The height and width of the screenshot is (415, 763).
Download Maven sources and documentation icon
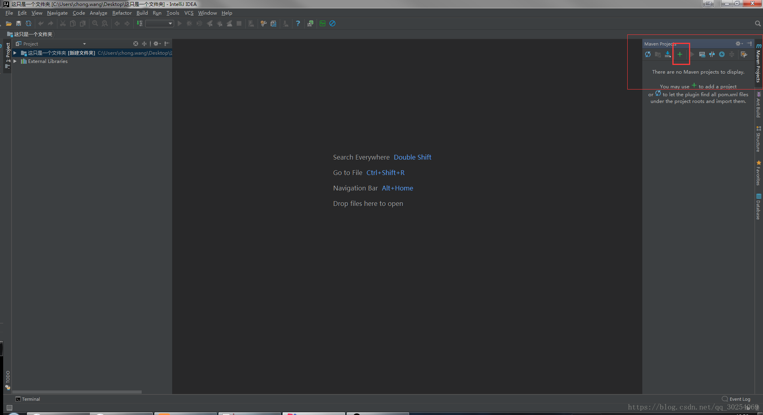point(668,55)
